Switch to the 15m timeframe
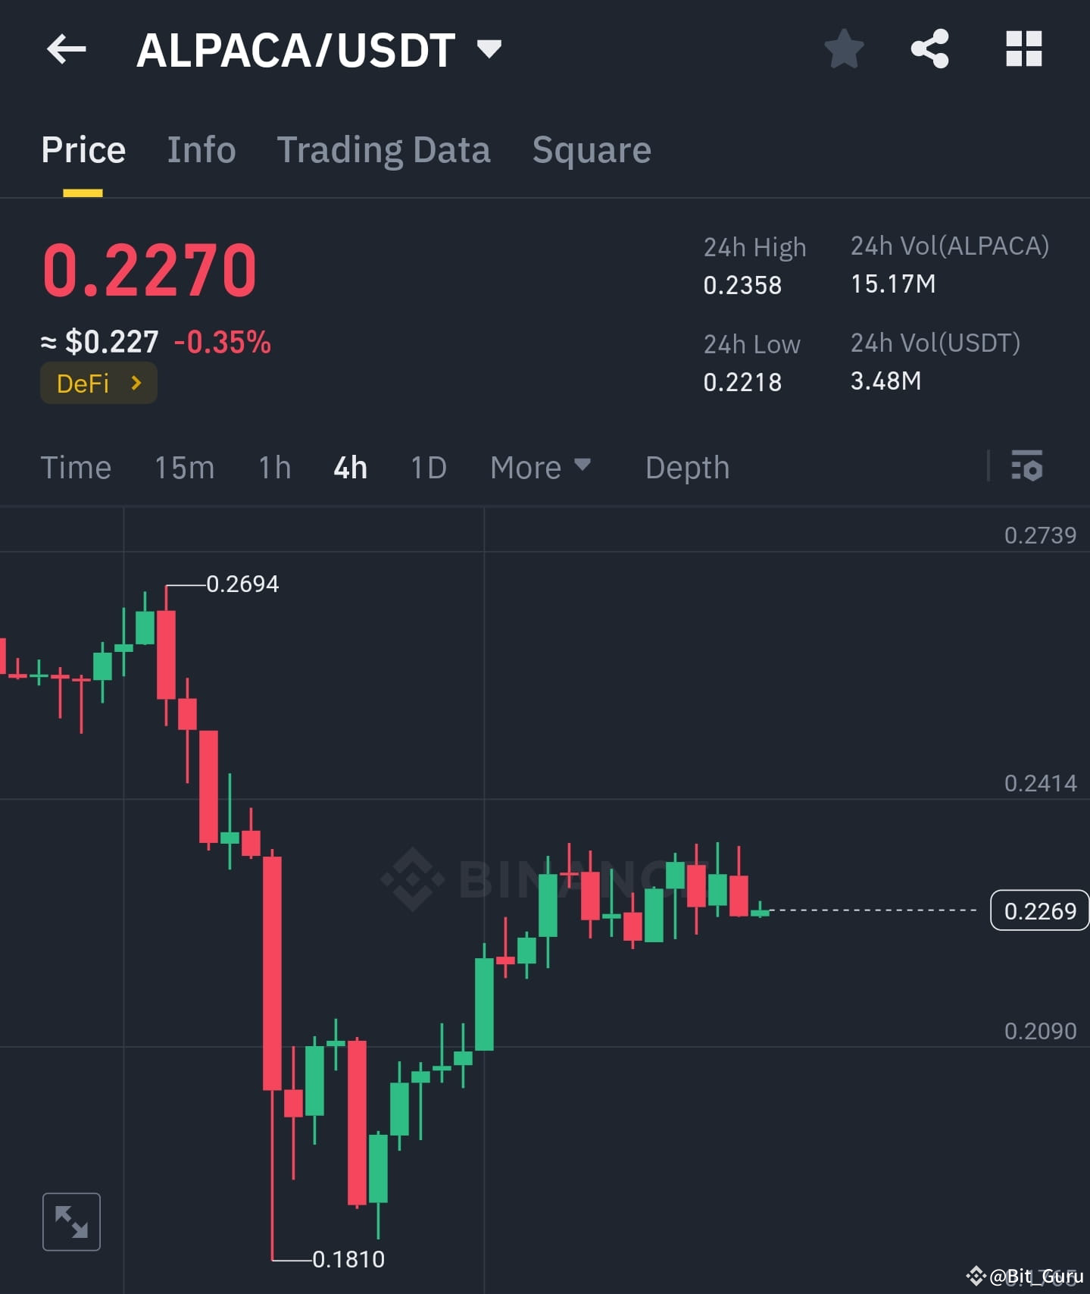 [184, 468]
